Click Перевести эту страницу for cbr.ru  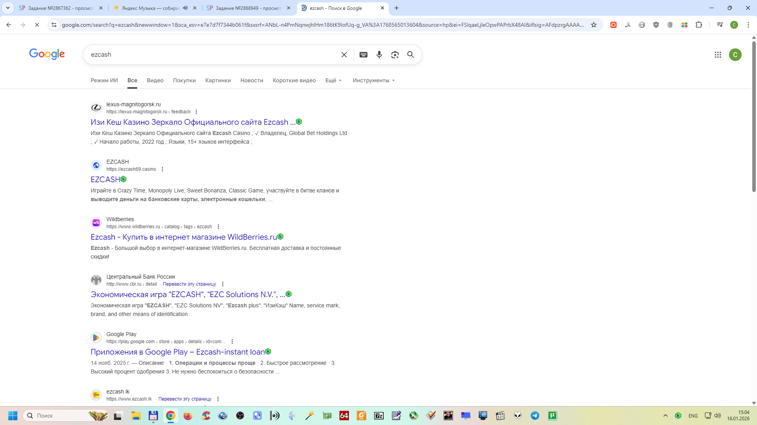click(189, 284)
